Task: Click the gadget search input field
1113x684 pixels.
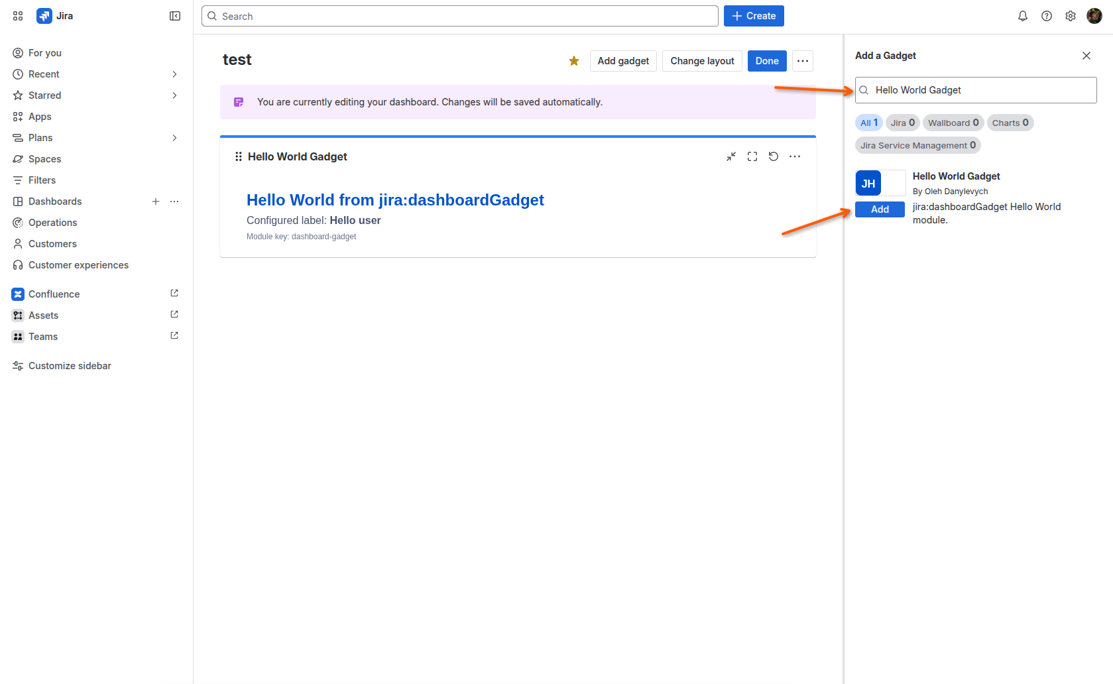Action: pyautogui.click(x=976, y=90)
